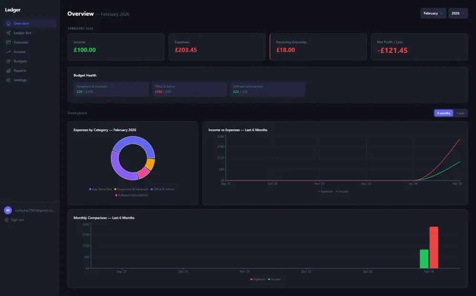Click the Income trend arrow icon
This screenshot has width=476, height=296.
click(x=8, y=51)
